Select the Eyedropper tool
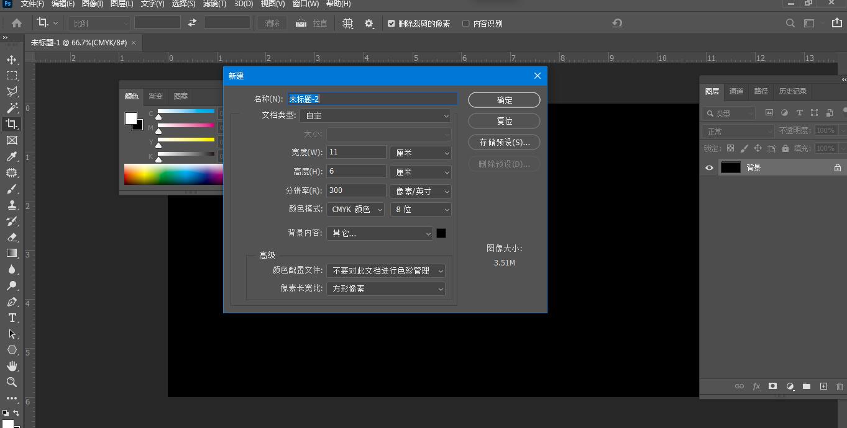Viewport: 847px width, 428px height. tap(12, 156)
